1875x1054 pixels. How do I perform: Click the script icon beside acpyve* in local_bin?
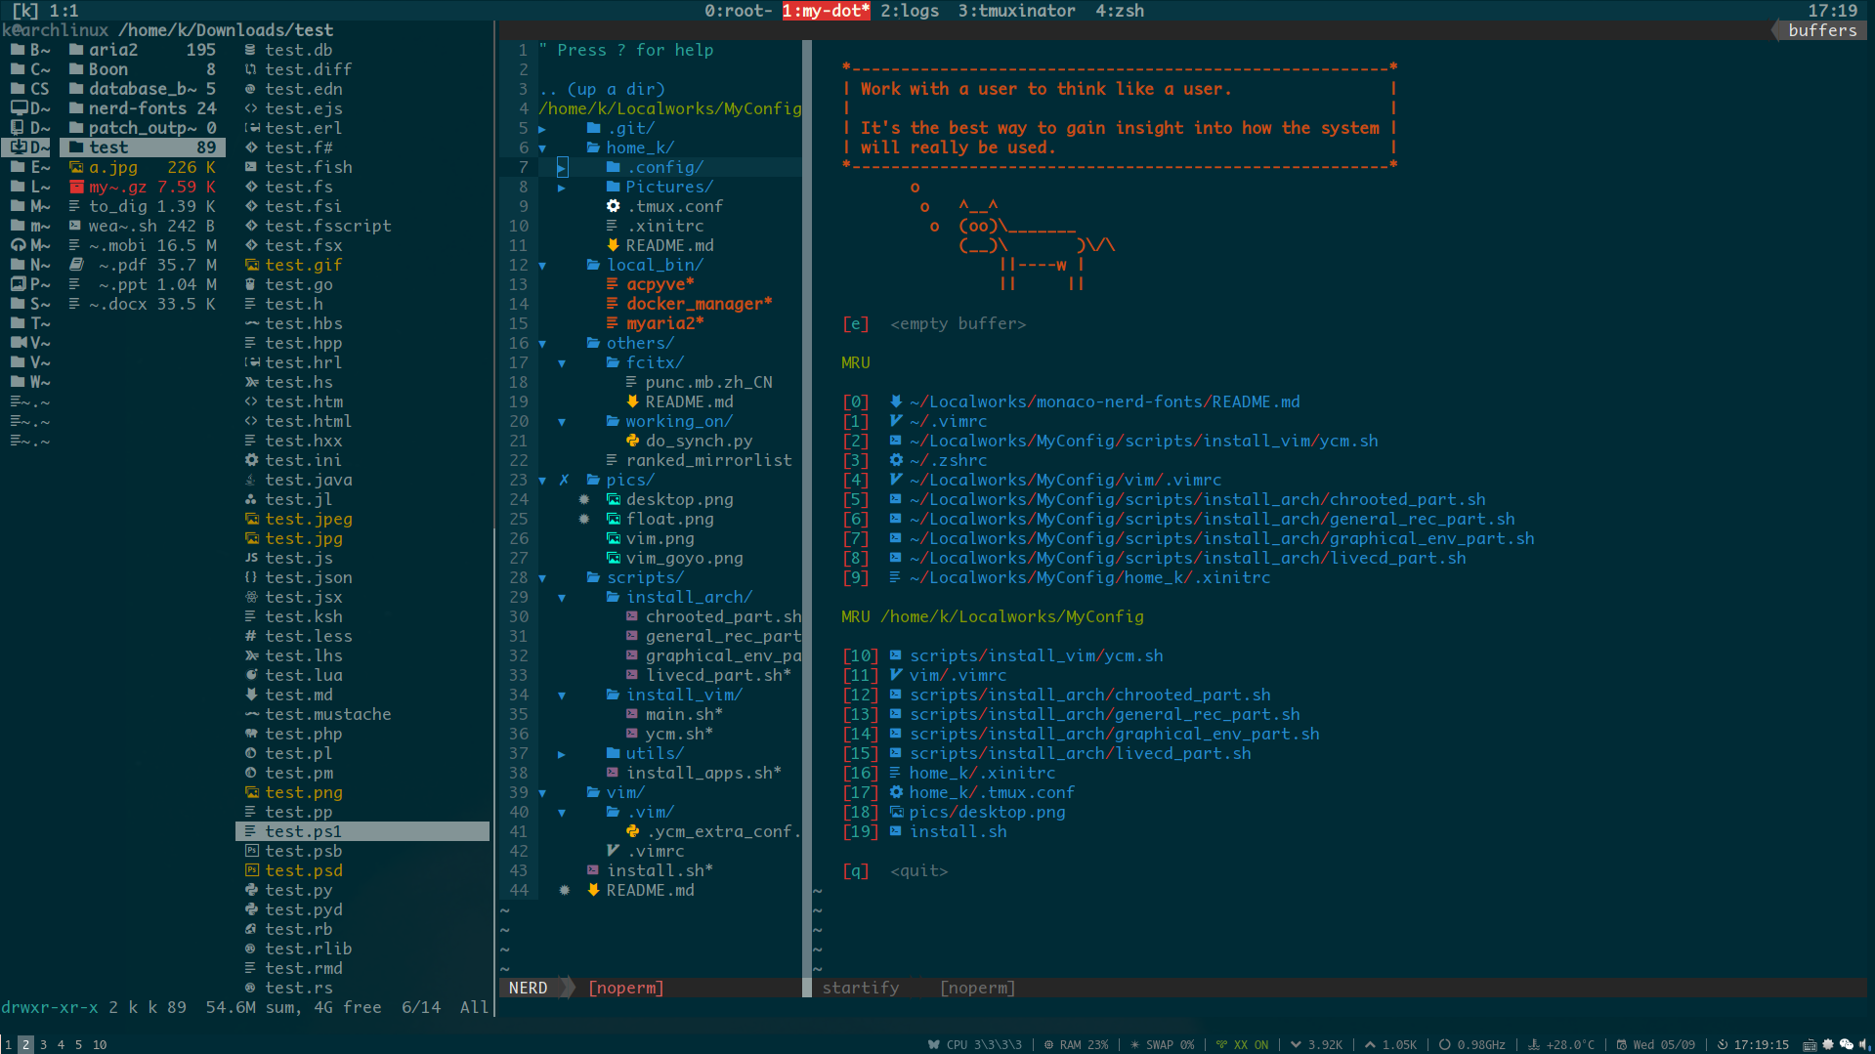[613, 284]
